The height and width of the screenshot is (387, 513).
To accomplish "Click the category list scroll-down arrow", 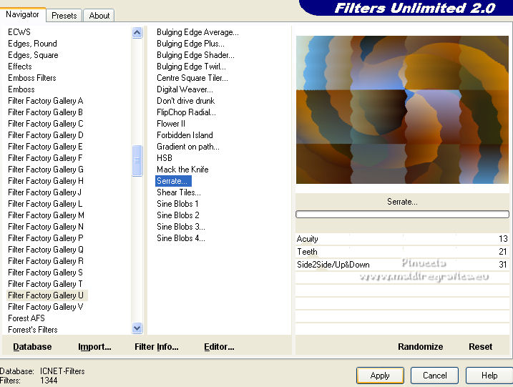I will (137, 328).
